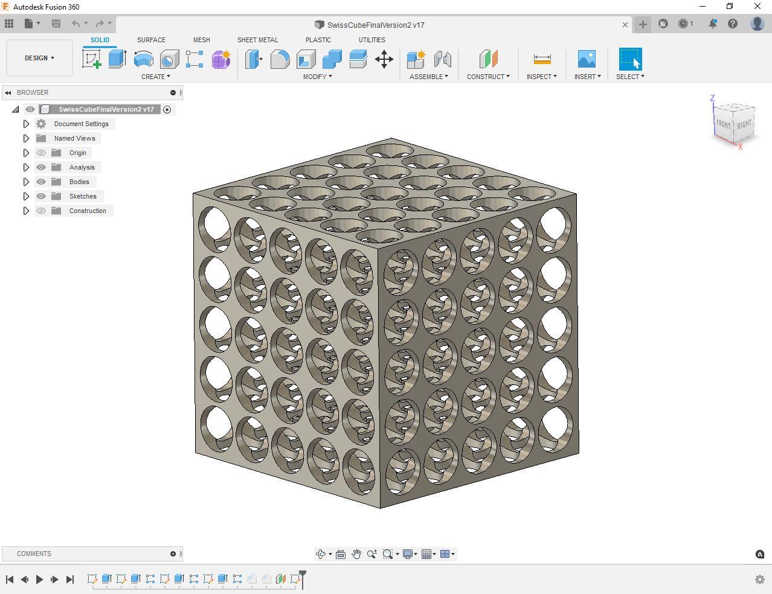
Task: Show the Origin folder
Action: 40,152
